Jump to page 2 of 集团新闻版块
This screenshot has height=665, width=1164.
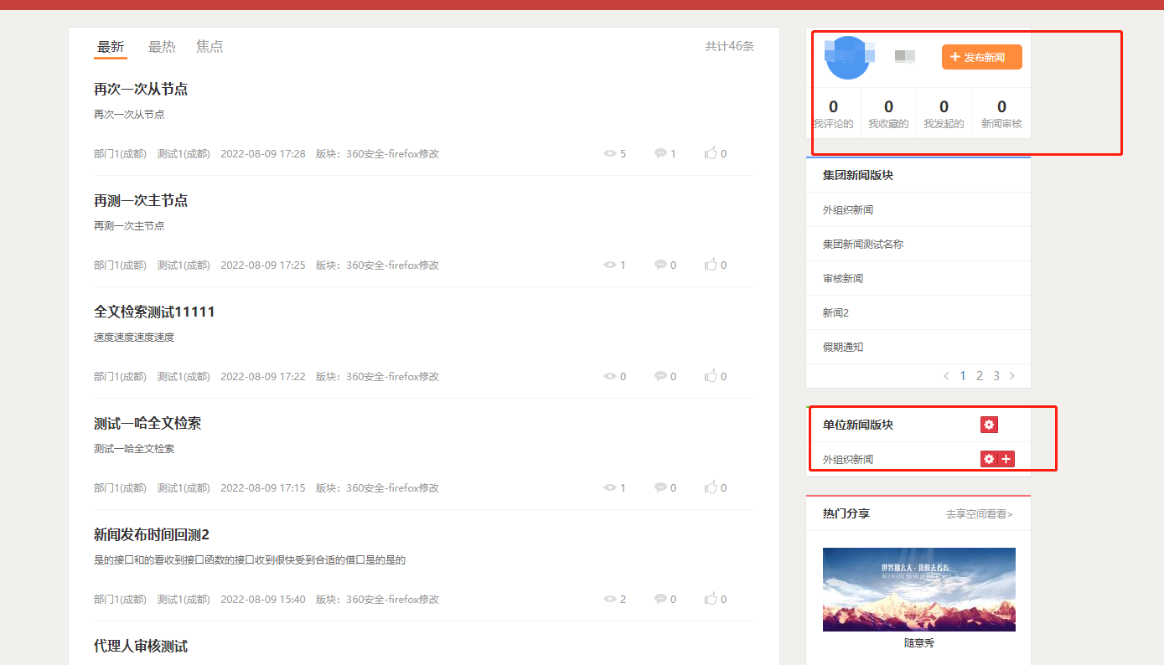pyautogui.click(x=980, y=376)
